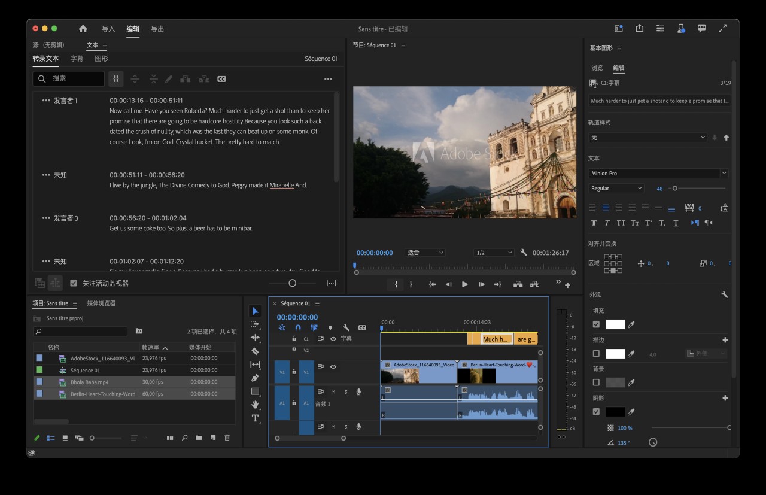Screen dimensions: 766x495
Task: Click the Quick Export share icon
Action: click(639, 28)
